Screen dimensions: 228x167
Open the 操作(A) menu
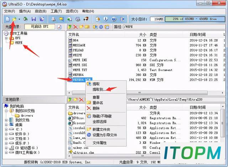[x=25, y=11]
